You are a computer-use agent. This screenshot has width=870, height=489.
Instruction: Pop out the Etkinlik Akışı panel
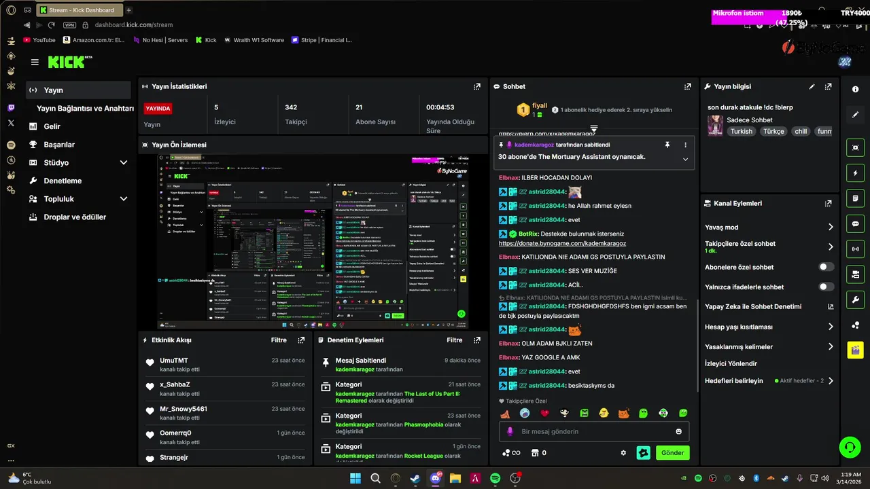[x=301, y=340]
